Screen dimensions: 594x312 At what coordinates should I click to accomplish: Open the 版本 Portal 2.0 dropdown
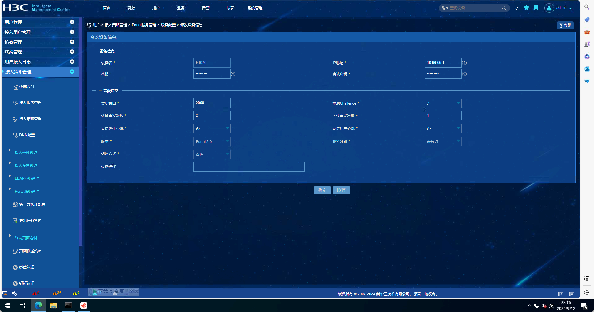(x=212, y=142)
